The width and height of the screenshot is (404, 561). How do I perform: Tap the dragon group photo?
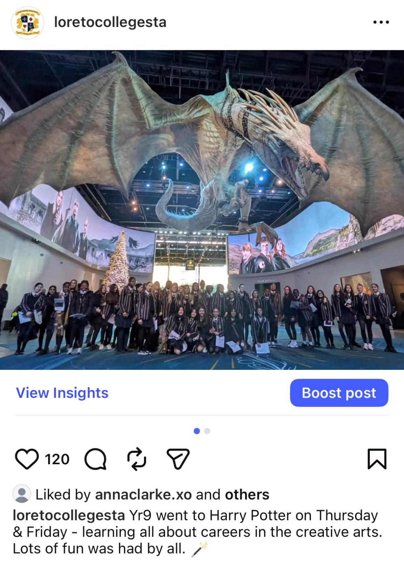pyautogui.click(x=202, y=210)
